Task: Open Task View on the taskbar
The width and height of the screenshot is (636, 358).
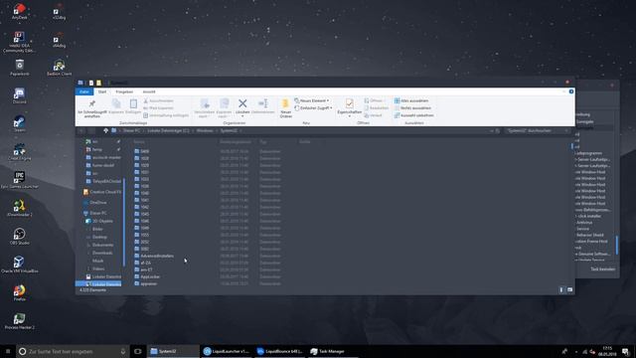Action: click(x=138, y=351)
